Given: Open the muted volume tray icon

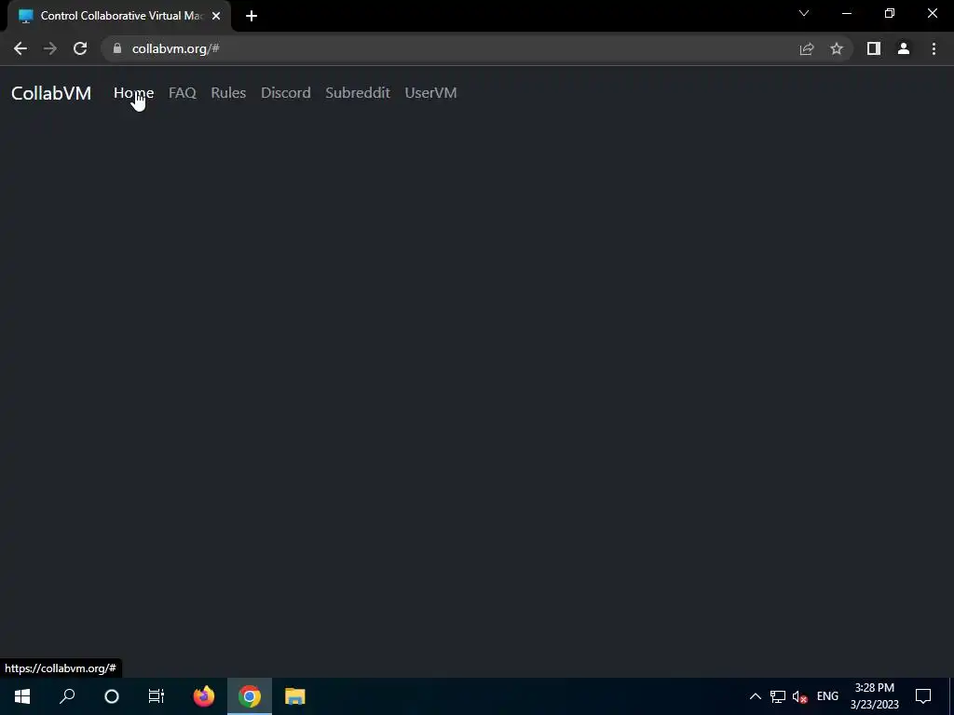Looking at the screenshot, I should point(799,696).
